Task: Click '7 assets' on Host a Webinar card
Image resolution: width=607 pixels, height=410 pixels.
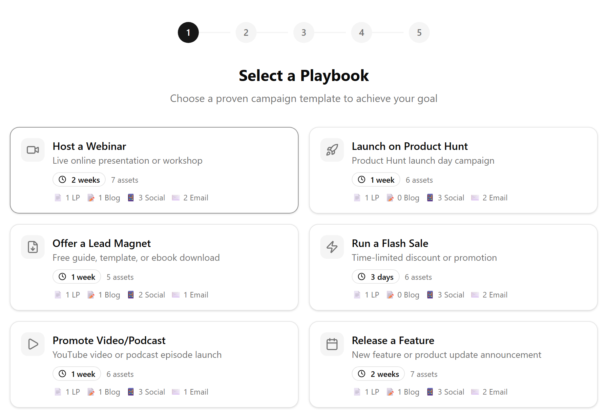Action: point(125,180)
